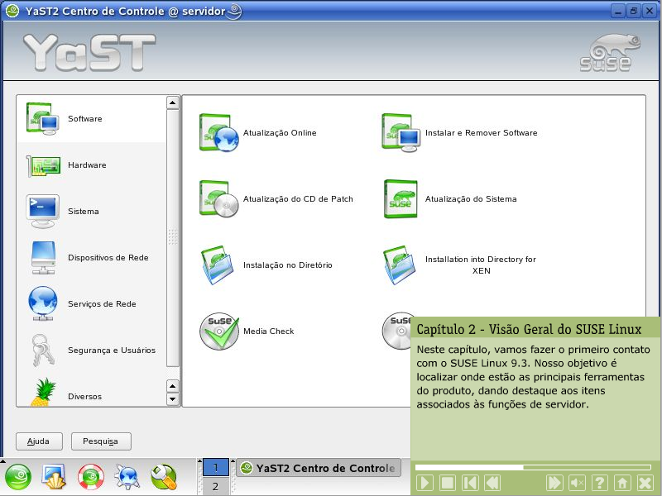
Task: Select the Sistema category
Action: click(83, 212)
